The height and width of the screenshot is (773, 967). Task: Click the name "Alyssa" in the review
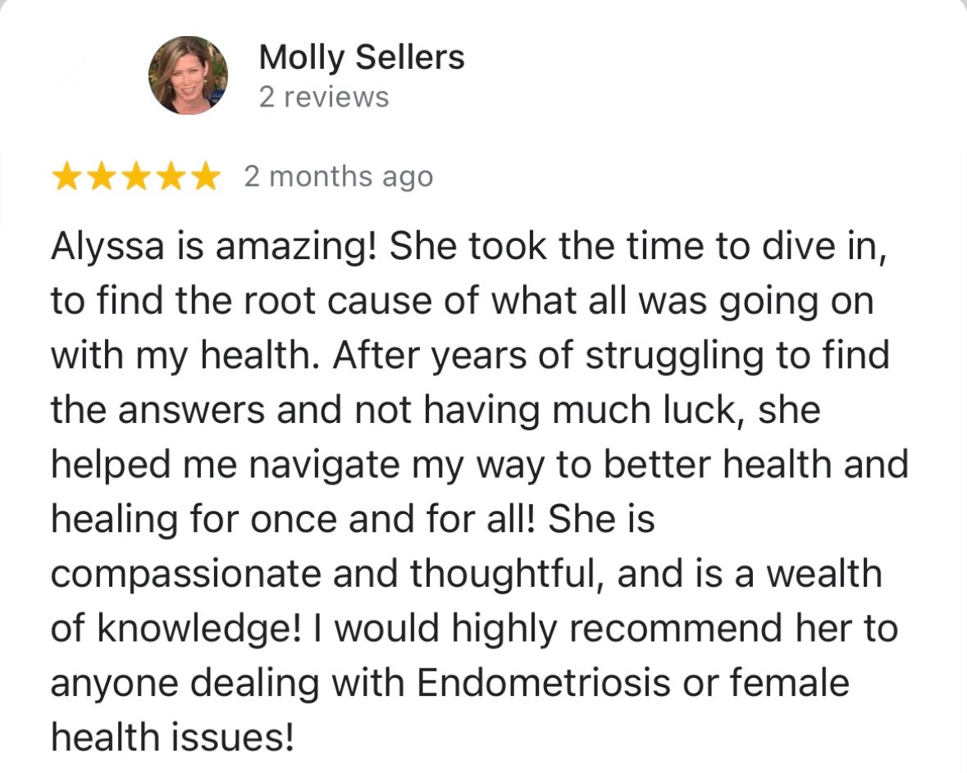pyautogui.click(x=108, y=248)
